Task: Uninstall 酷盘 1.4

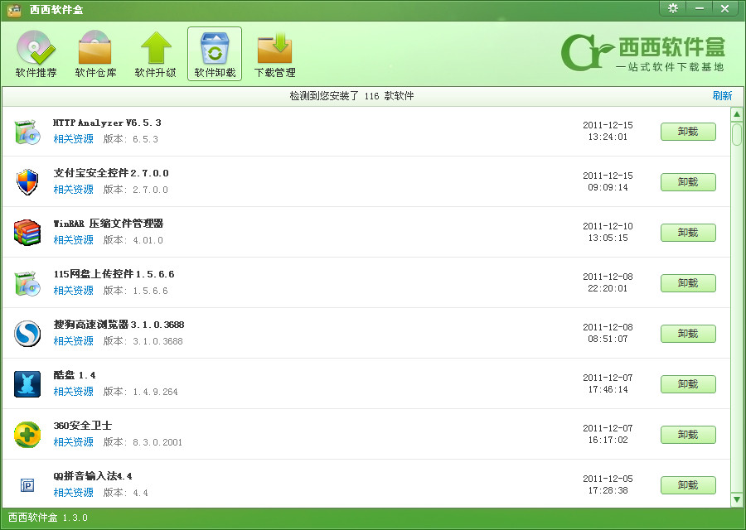Action: [688, 384]
